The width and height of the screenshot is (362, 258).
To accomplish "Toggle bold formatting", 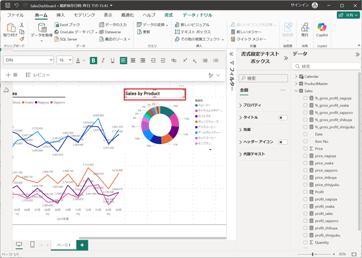I will (x=93, y=60).
